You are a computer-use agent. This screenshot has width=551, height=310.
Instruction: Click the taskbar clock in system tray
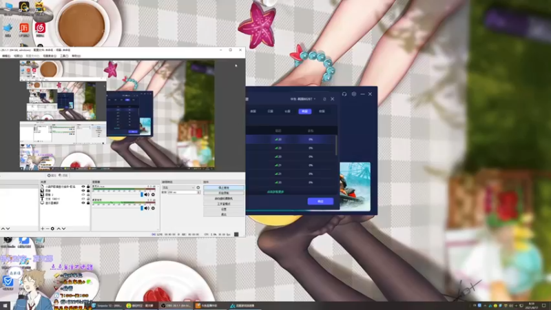pos(532,306)
